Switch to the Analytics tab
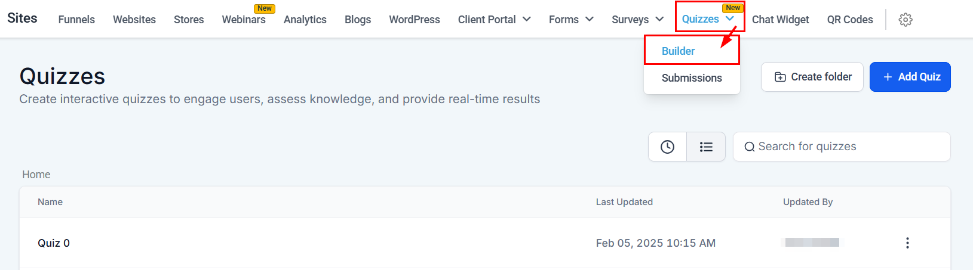 click(x=305, y=20)
